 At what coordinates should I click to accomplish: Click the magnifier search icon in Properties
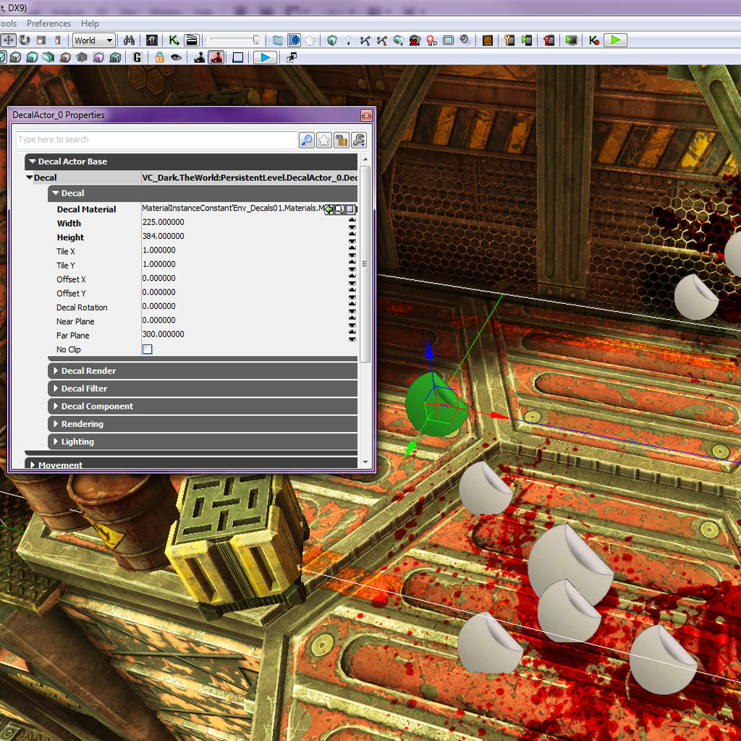(x=307, y=140)
